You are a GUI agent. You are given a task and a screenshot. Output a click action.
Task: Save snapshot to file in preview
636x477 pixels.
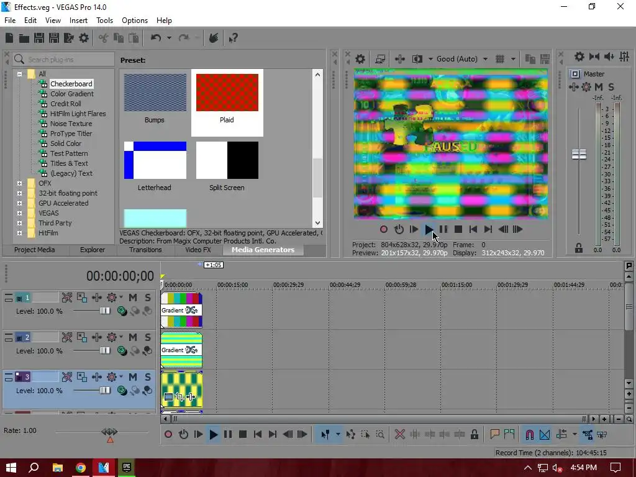pyautogui.click(x=545, y=59)
